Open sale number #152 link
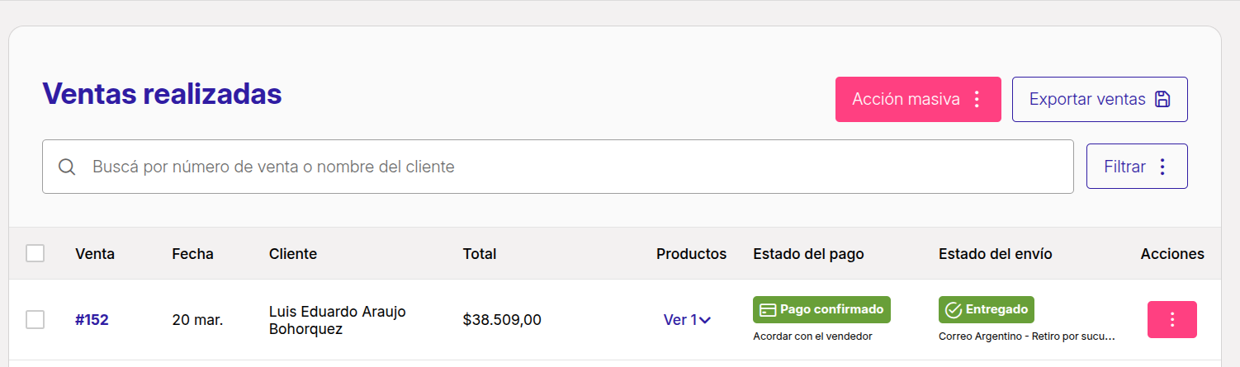 click(x=92, y=320)
